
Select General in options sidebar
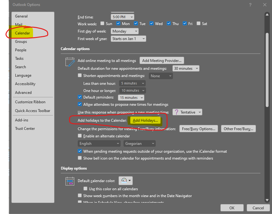pyautogui.click(x=21, y=16)
